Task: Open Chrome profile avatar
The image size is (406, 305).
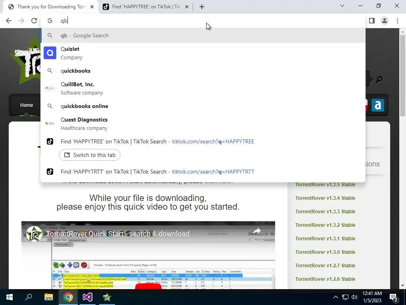Action: [x=385, y=21]
